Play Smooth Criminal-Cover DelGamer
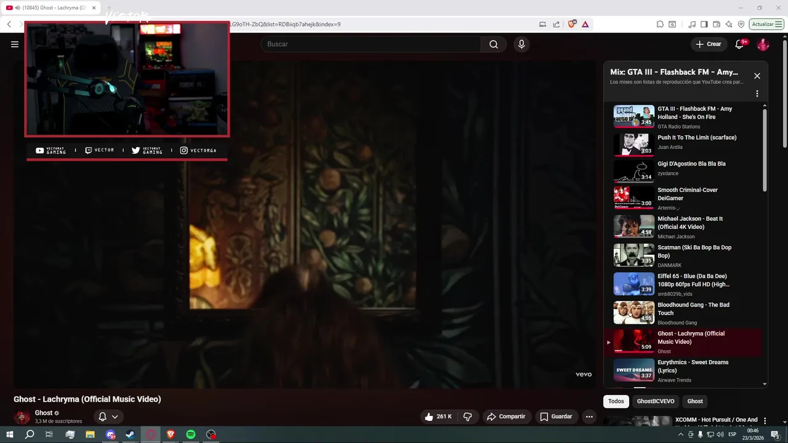This screenshot has width=788, height=443. click(x=683, y=198)
